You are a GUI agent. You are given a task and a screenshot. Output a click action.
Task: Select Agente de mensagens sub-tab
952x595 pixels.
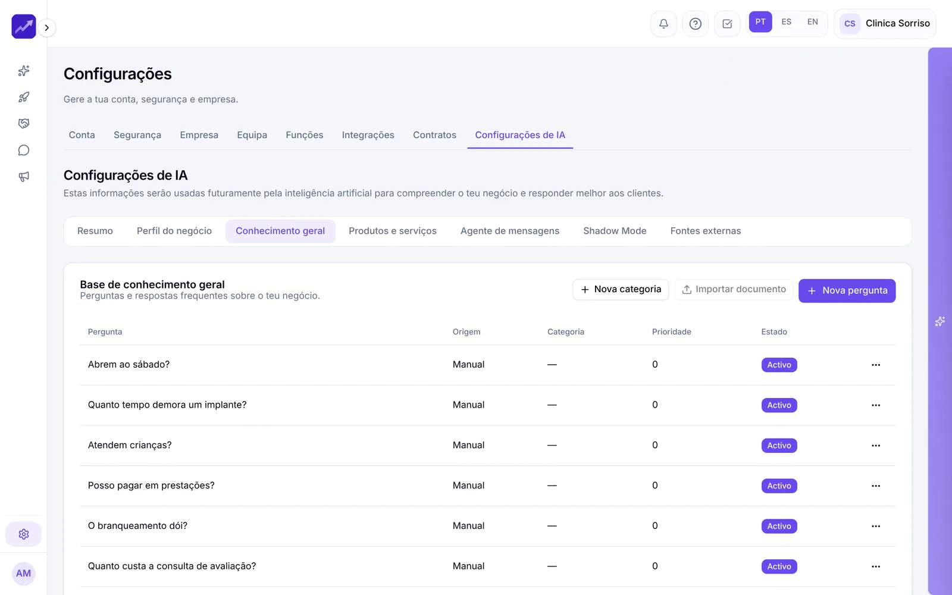pyautogui.click(x=510, y=231)
